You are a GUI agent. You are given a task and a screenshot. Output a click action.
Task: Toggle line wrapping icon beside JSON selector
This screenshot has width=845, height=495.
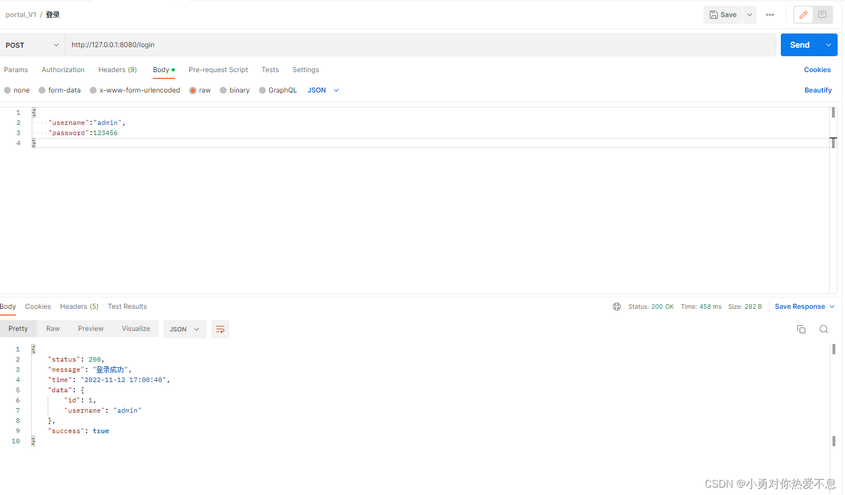point(220,329)
